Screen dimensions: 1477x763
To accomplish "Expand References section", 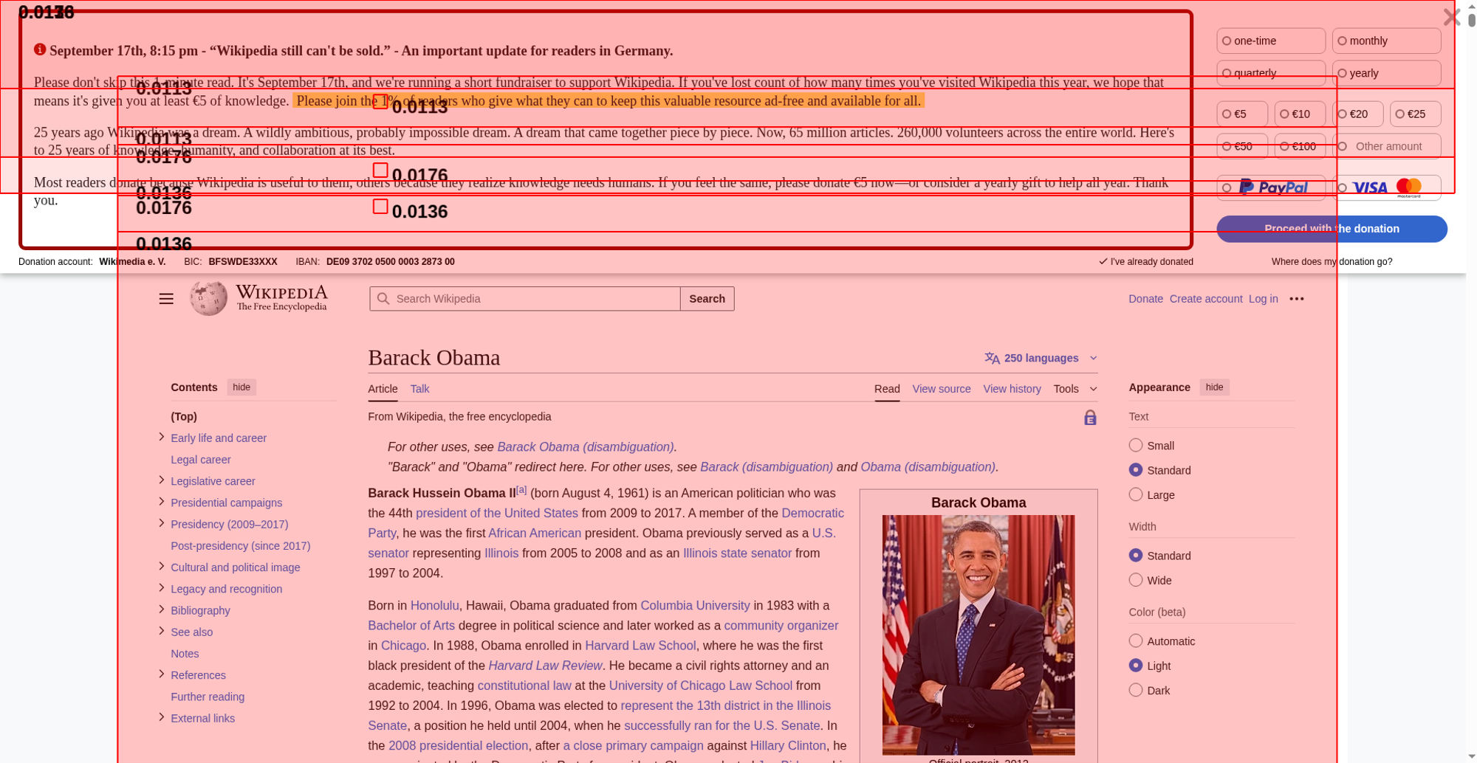I will 162,674.
